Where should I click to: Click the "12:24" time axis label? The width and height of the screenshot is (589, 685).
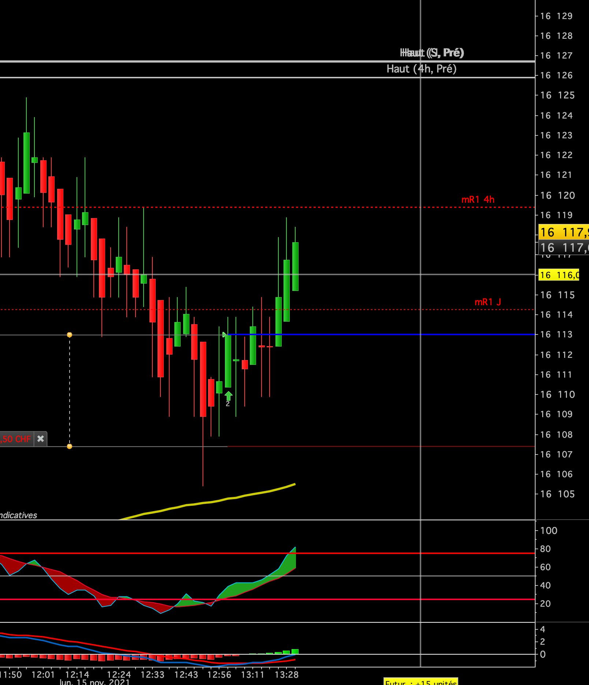point(119,674)
